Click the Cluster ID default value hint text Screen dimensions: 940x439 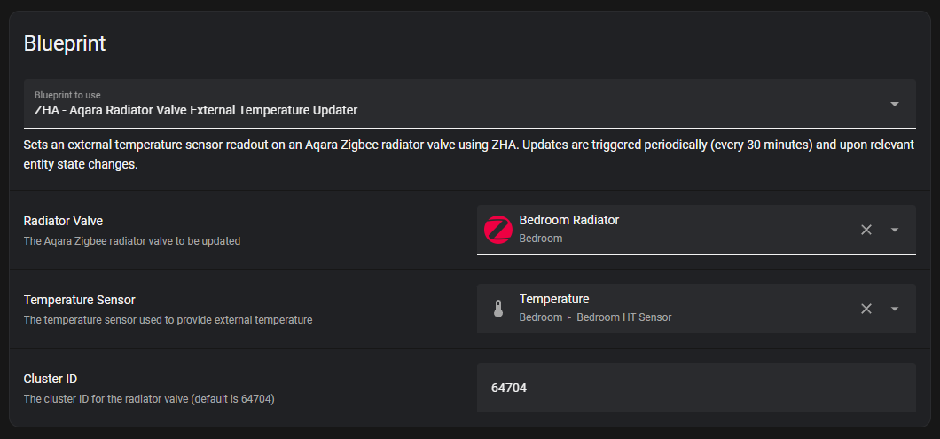[149, 399]
